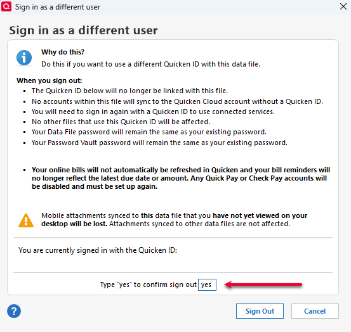Select the Why do this? heading
The width and height of the screenshot is (351, 332).
pos(63,52)
